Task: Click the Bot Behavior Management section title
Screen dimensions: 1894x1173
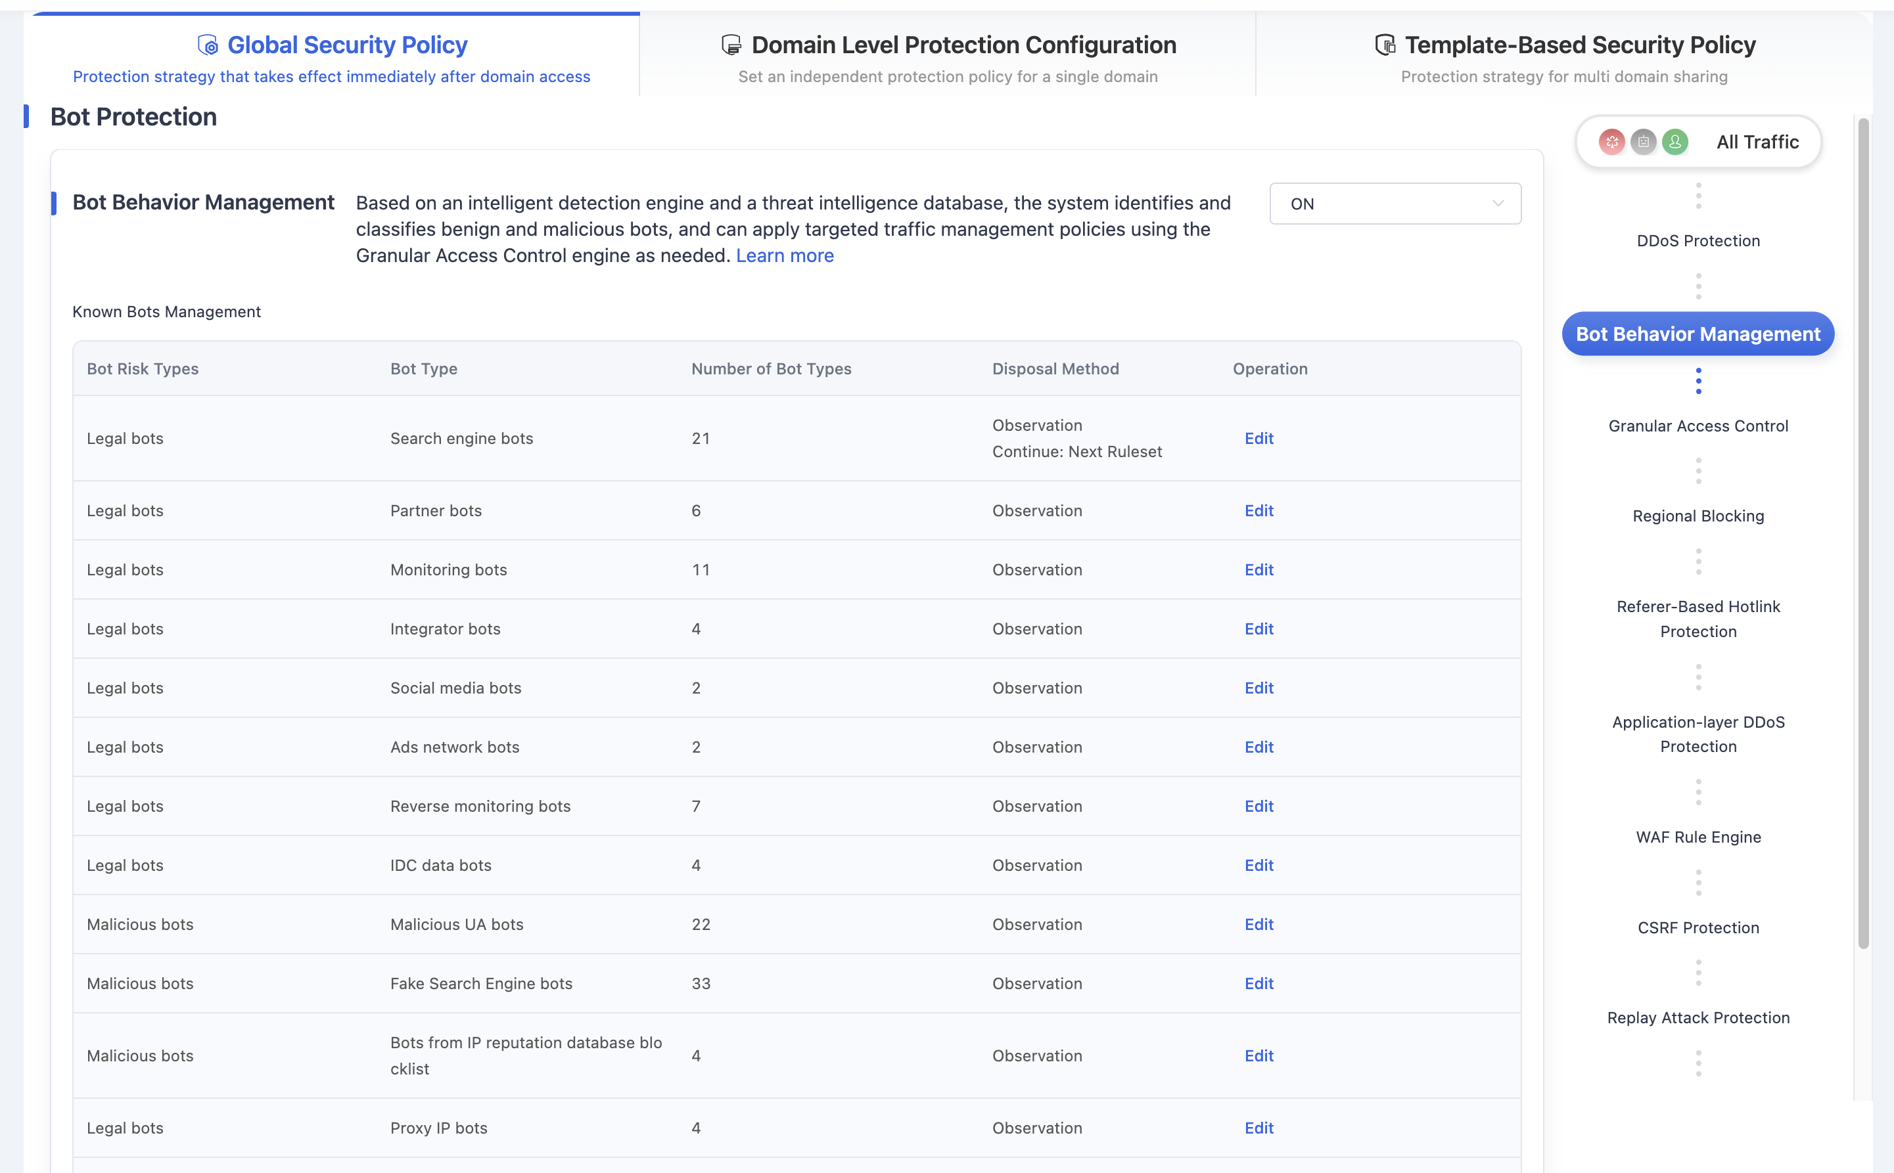Action: click(x=203, y=202)
